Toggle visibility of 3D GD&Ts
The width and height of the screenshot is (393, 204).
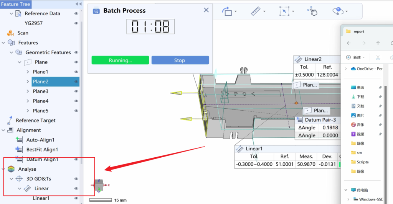click(x=76, y=179)
